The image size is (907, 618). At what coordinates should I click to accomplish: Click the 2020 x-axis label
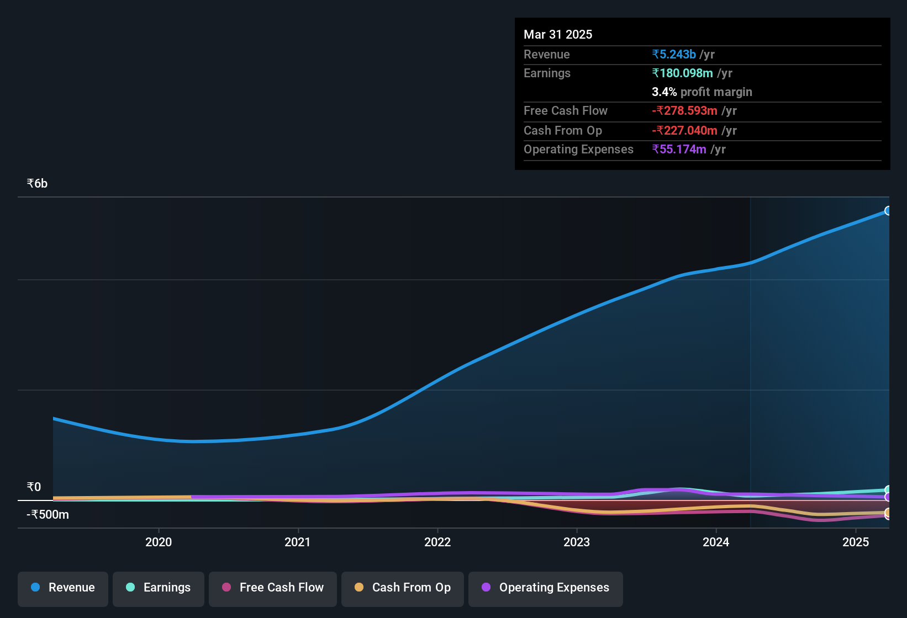pos(159,542)
